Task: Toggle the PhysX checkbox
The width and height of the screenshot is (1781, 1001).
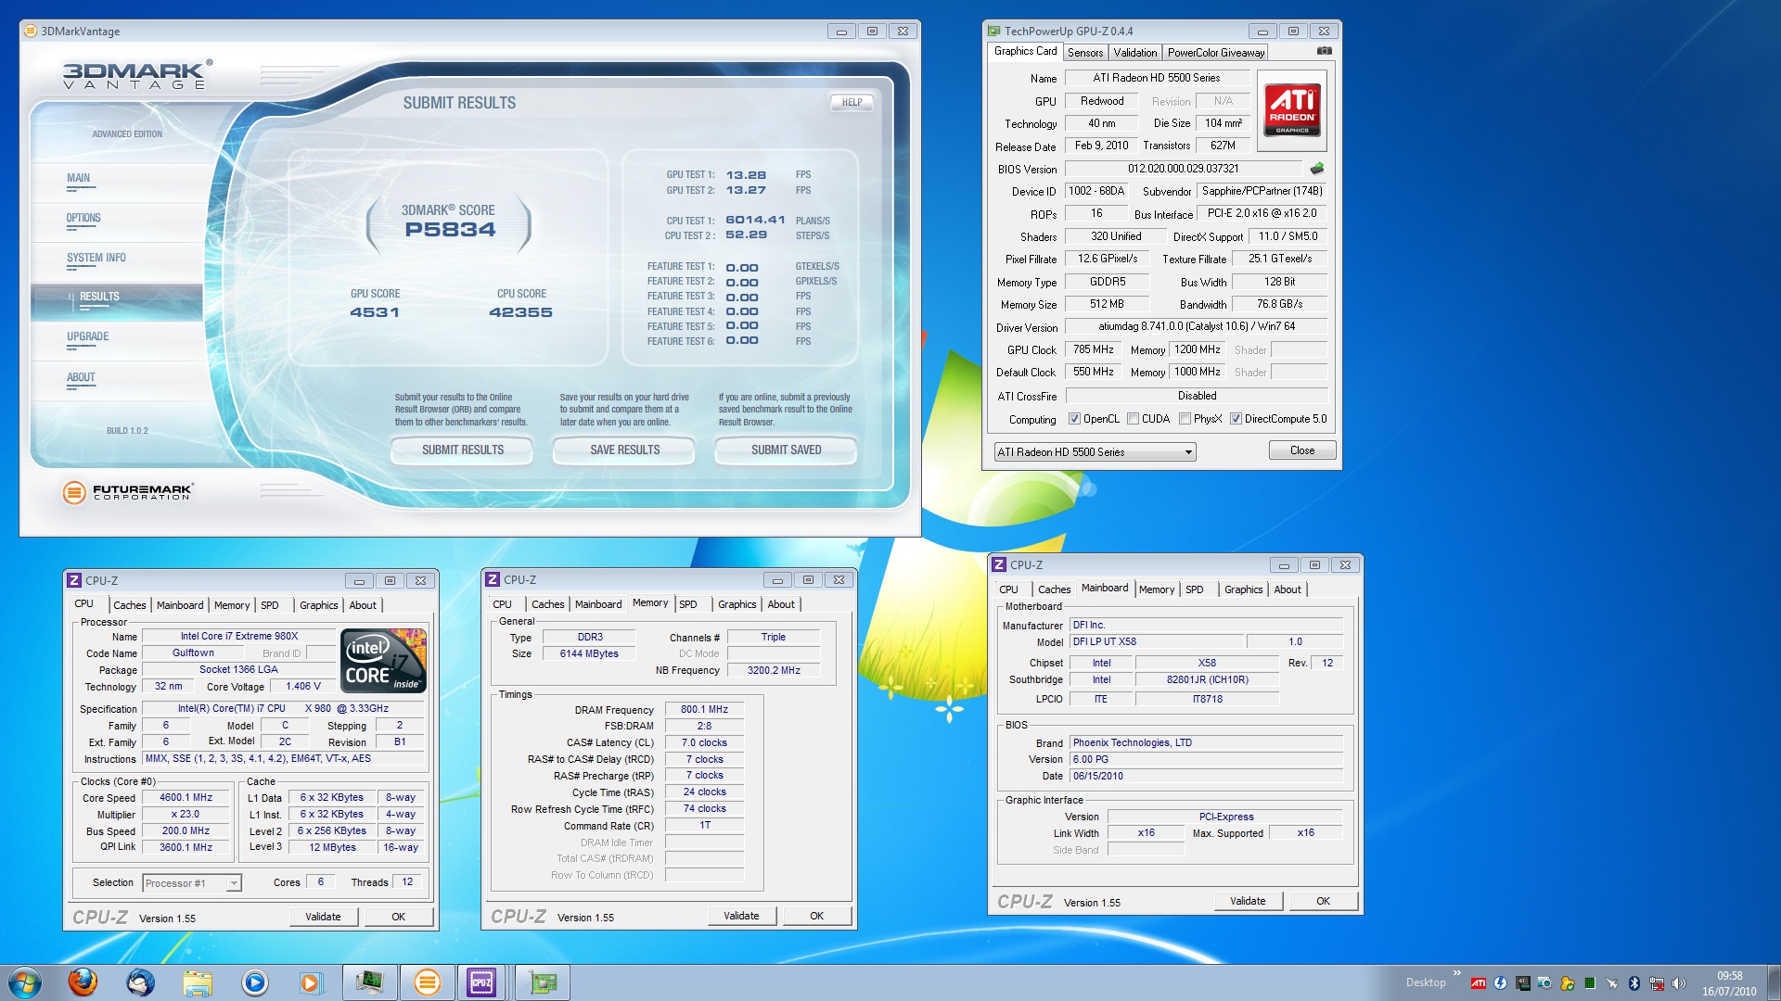Action: (x=1185, y=419)
